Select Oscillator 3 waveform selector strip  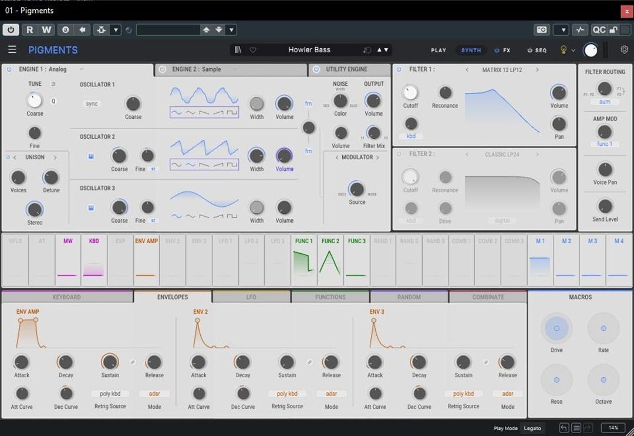tap(204, 216)
